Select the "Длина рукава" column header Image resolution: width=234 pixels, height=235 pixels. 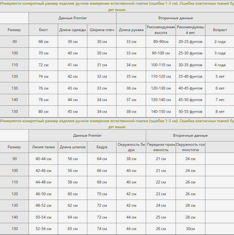(131, 30)
